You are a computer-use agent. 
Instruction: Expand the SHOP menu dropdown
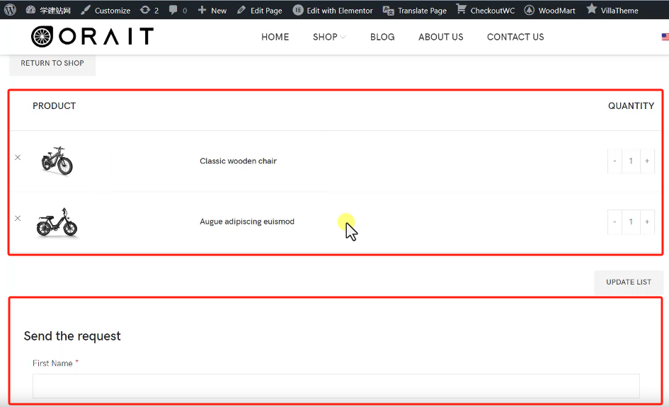[x=329, y=37]
